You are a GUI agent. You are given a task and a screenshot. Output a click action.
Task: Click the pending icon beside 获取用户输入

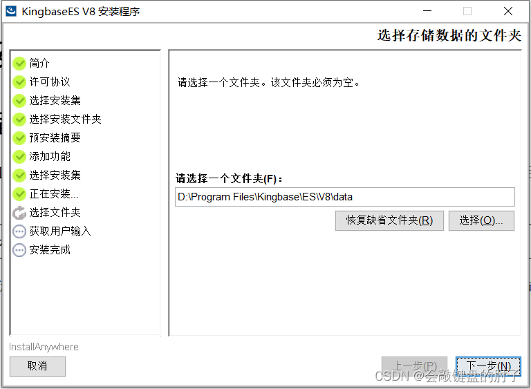pyautogui.click(x=19, y=231)
